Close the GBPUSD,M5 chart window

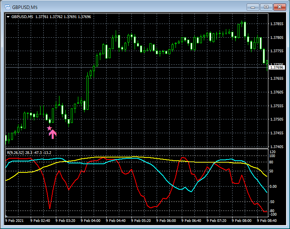coord(280,7)
